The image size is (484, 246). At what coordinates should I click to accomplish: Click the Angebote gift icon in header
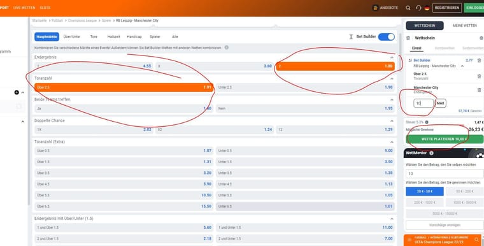[375, 8]
